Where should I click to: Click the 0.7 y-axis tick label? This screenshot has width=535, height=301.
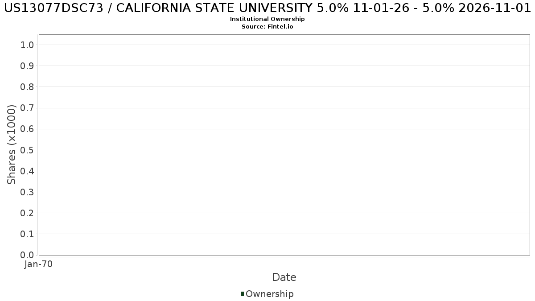click(x=27, y=108)
